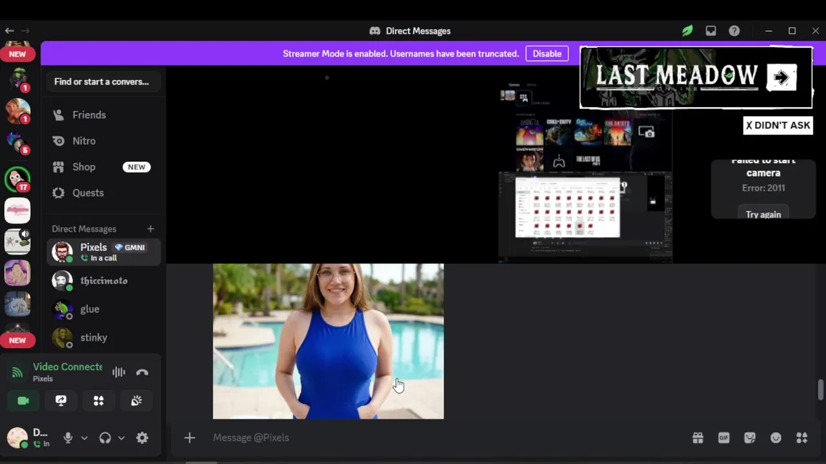Open the gift icon
The image size is (826, 464).
click(x=698, y=438)
